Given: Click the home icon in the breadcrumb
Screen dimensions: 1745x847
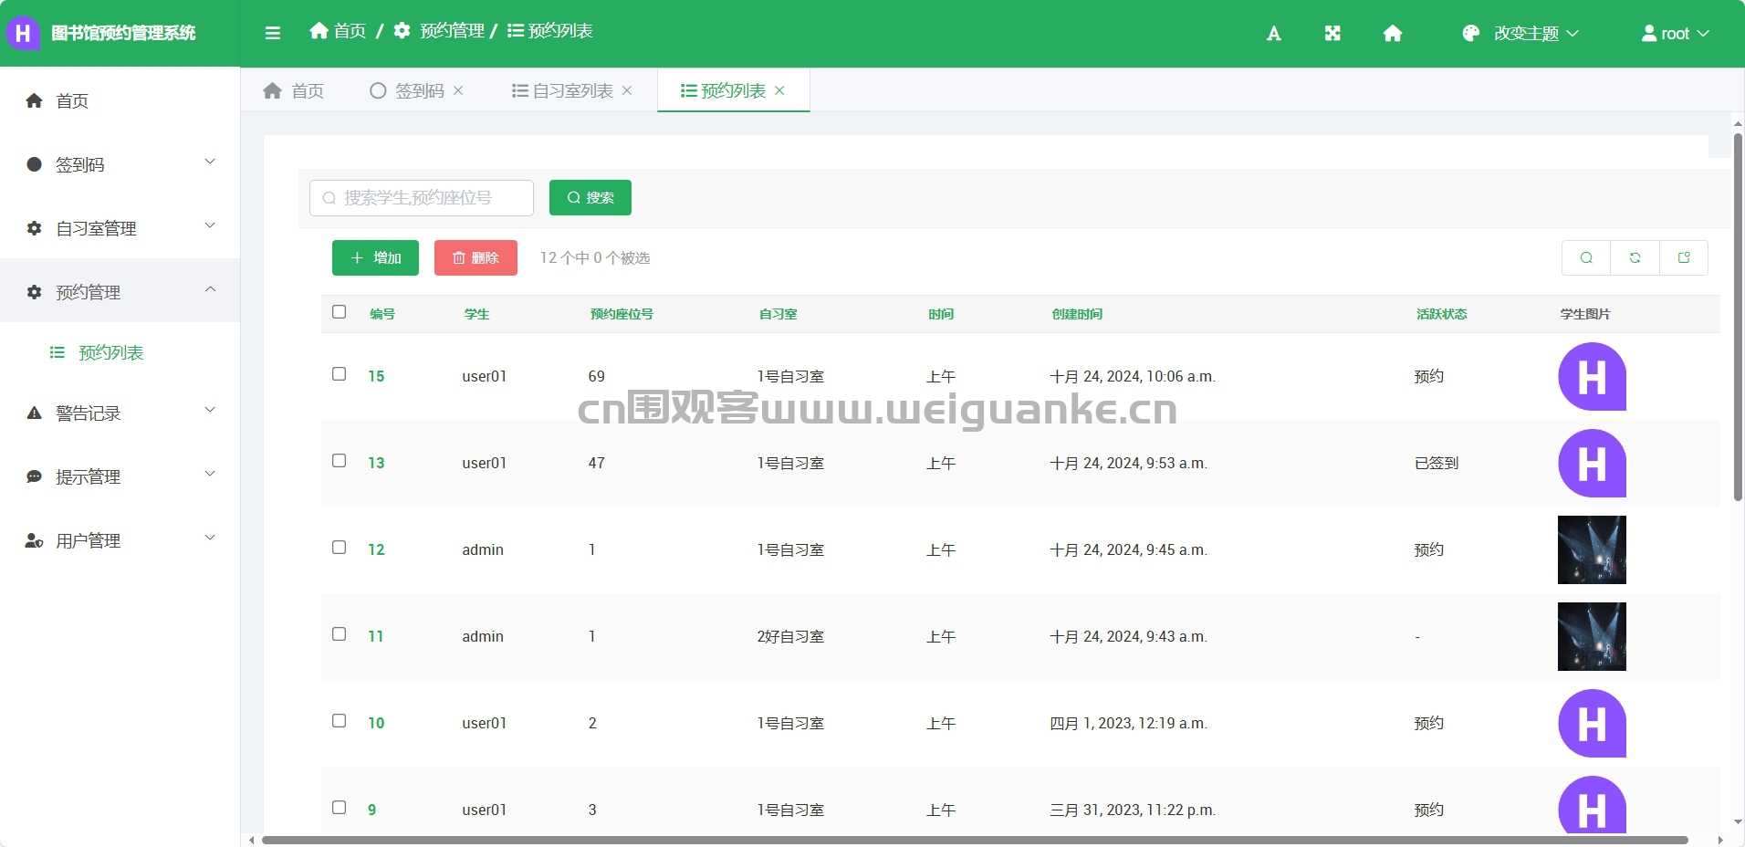Looking at the screenshot, I should (319, 31).
